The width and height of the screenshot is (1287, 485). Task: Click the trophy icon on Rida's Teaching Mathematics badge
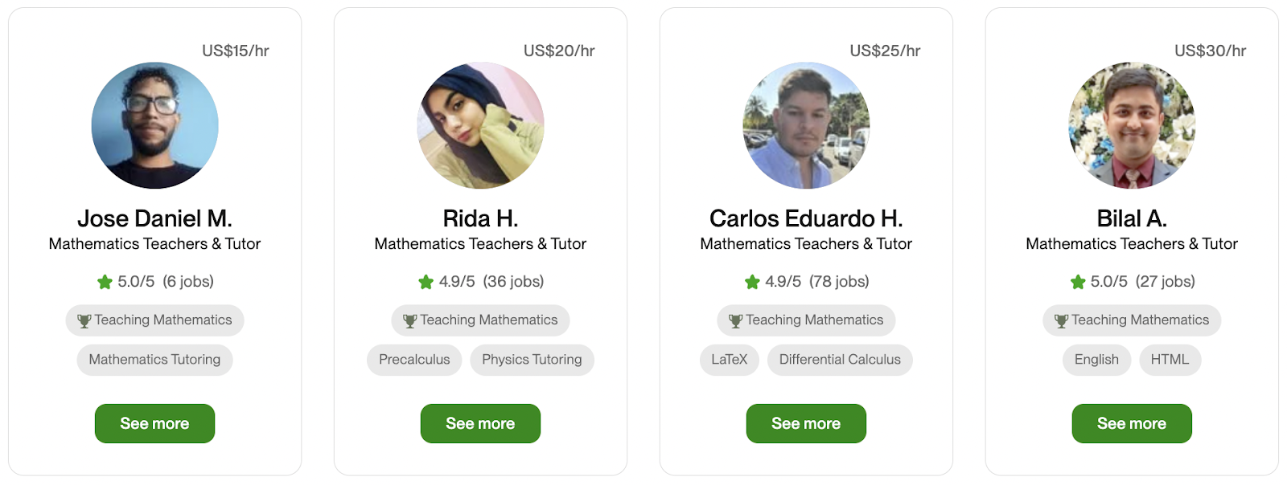coord(409,320)
